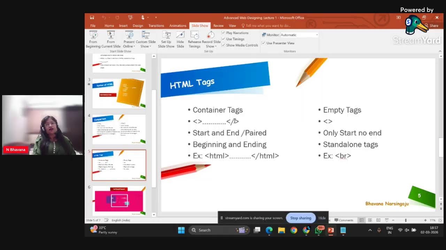Screen dimensions: 446x250
Task: Click the 77% zoom level
Action: tap(432, 220)
